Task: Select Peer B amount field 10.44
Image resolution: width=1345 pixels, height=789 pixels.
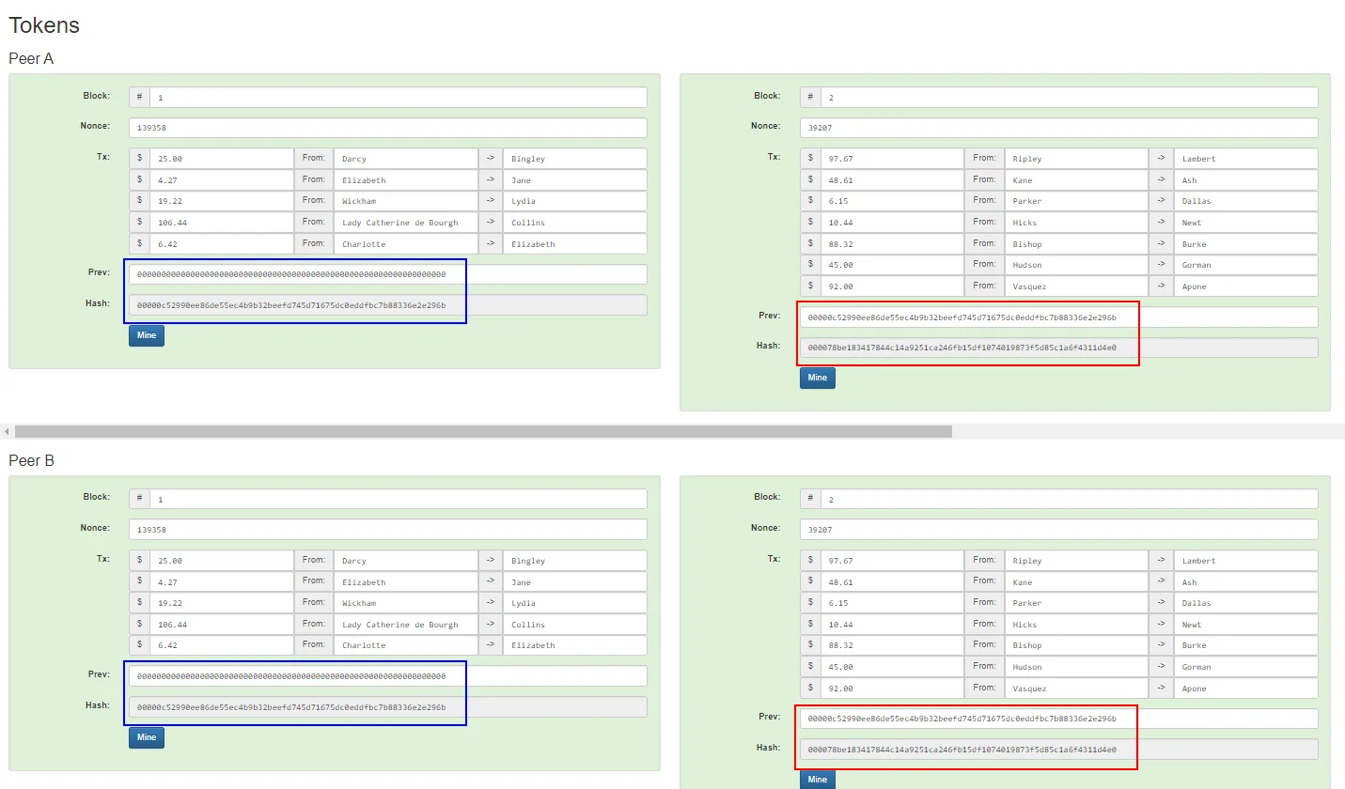Action: pos(893,625)
